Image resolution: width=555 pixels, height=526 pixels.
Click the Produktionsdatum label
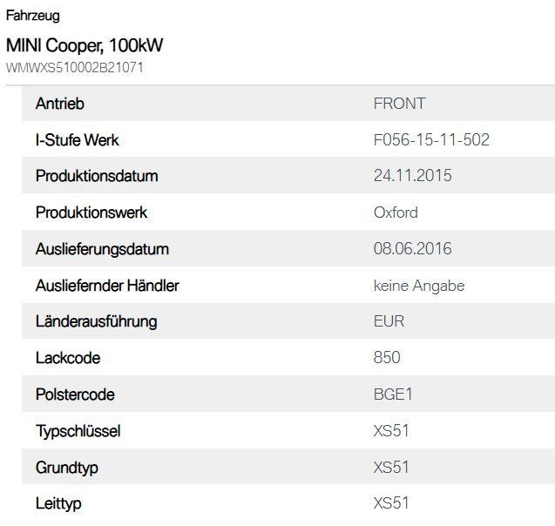coord(97,176)
